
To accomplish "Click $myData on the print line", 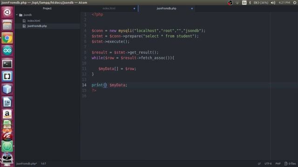I will tap(117, 85).
